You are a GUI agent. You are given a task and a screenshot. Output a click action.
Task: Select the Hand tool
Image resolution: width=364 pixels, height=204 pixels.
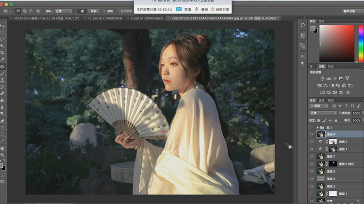pos(2,148)
